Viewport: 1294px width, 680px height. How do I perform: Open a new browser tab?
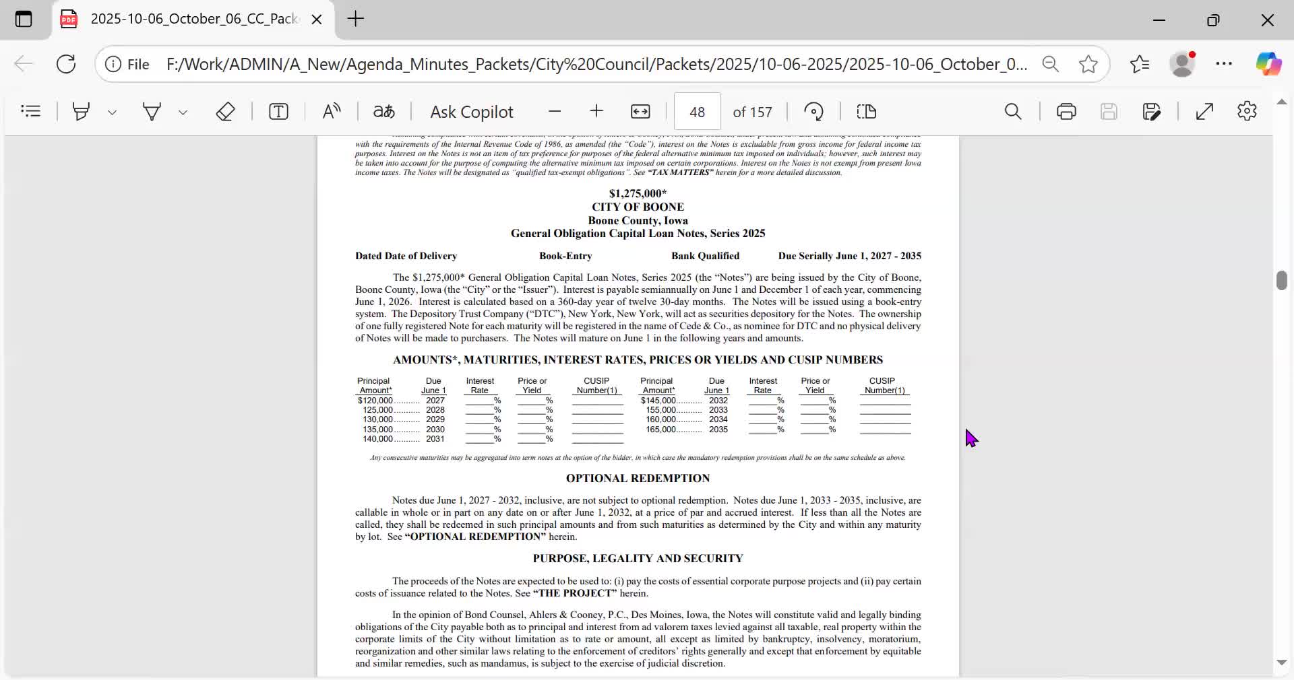click(356, 19)
